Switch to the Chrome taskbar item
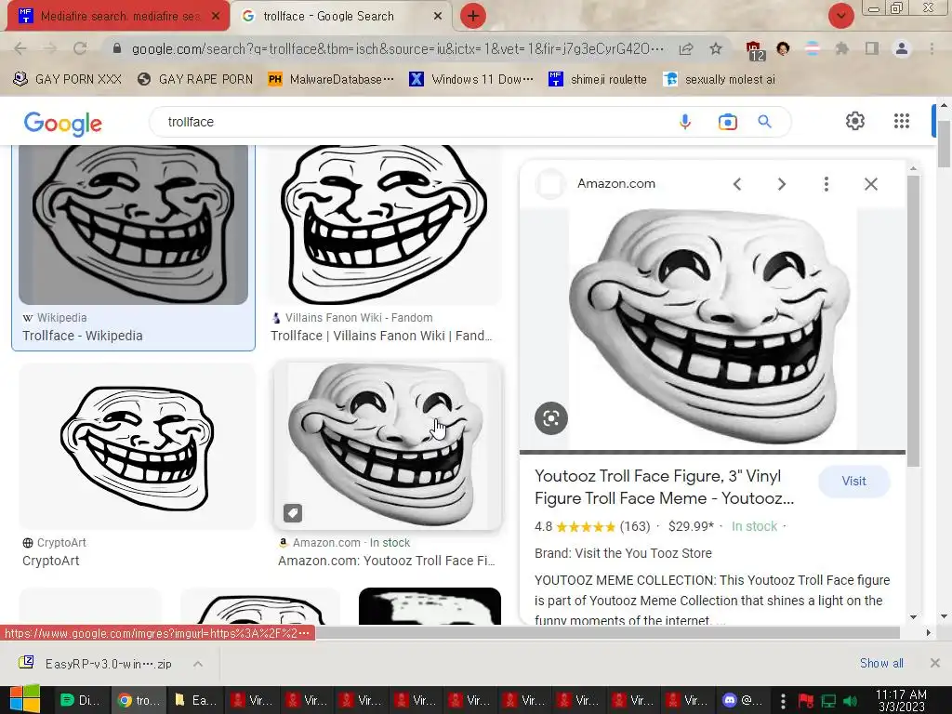952x714 pixels. (138, 700)
